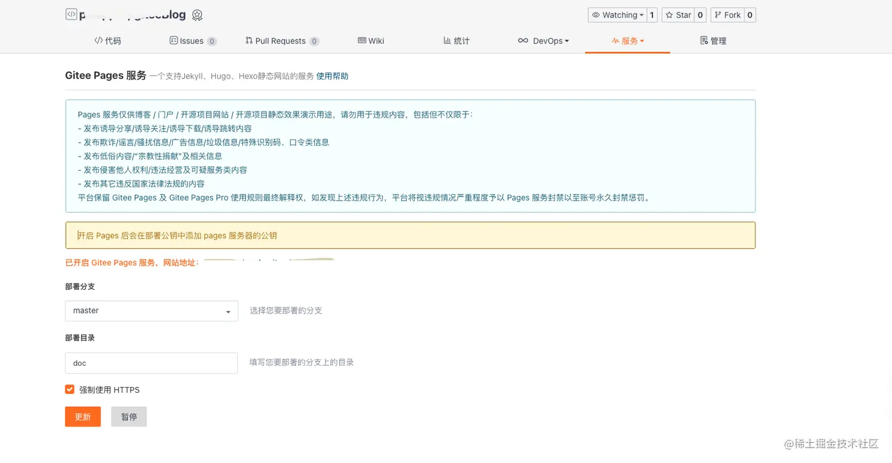
Task: Click the medal badge icon after the repo title
Action: coord(197,15)
